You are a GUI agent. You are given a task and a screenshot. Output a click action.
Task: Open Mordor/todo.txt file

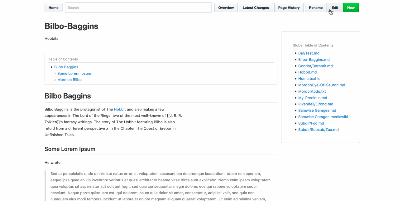tap(312, 91)
